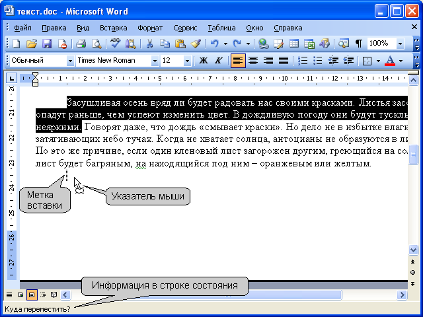423x317 pixels.
Task: Expand Standard toolbar options chevron
Action: point(417,44)
